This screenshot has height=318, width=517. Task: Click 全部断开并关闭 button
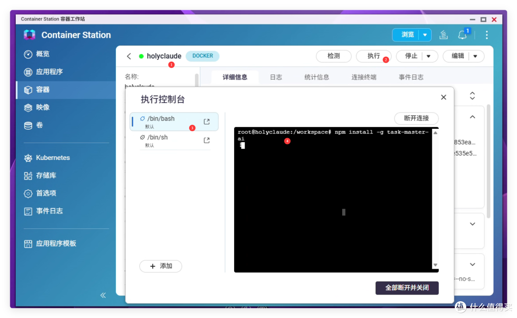(x=407, y=288)
